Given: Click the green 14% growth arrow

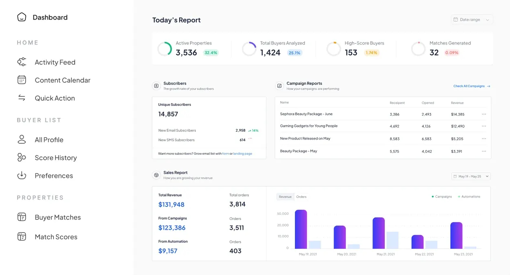Looking at the screenshot, I should pyautogui.click(x=250, y=131).
